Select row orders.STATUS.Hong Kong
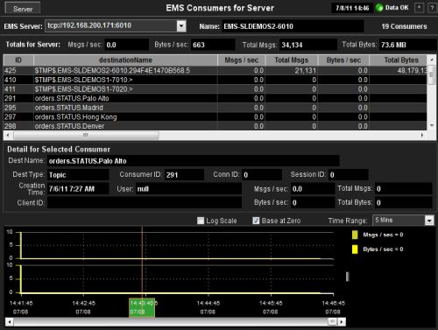Viewport: 438px width, 330px height. point(215,117)
